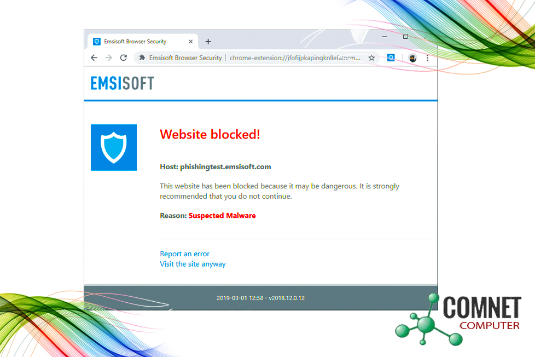Click the extension puzzle piece icon in address bar

tap(142, 57)
